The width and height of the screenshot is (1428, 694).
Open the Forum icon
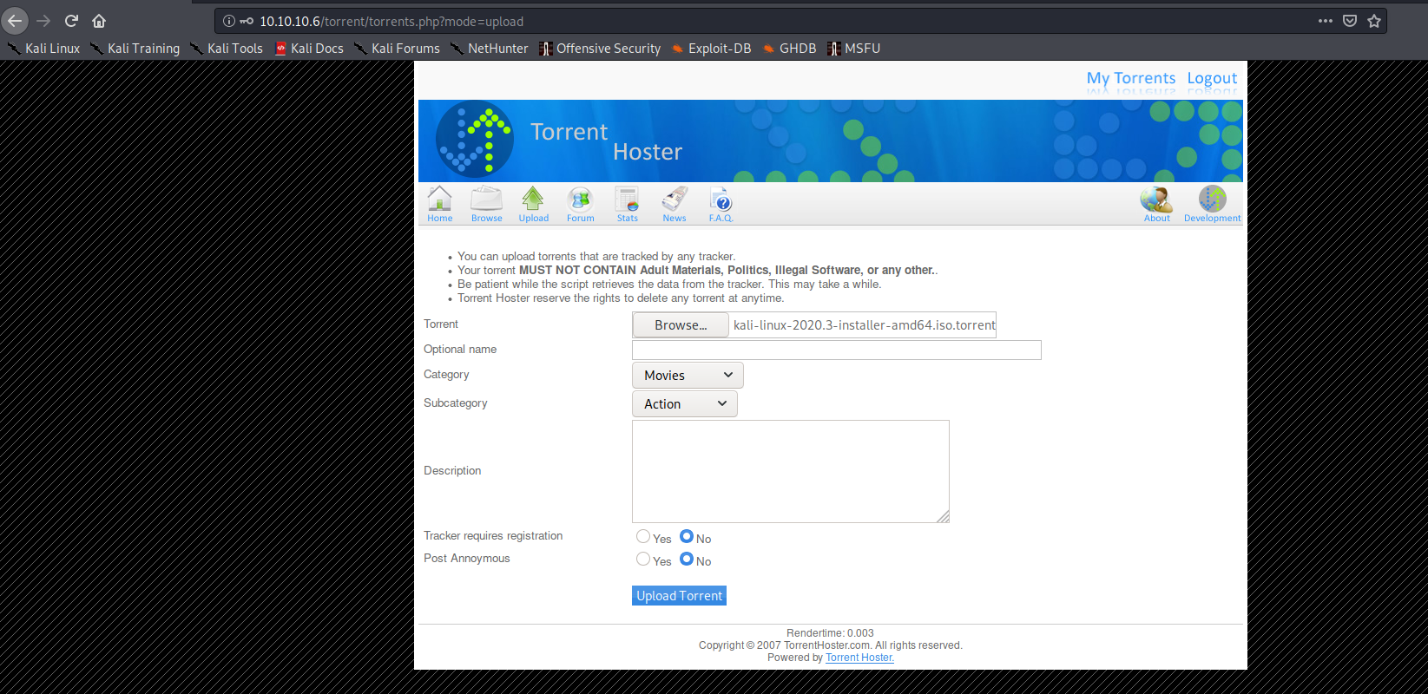[x=580, y=200]
